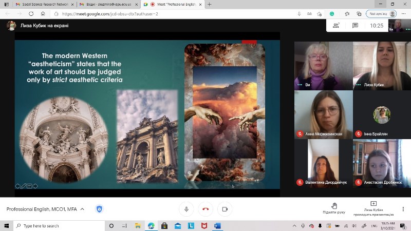Screen dimensions: 411x231
Task: Show participants list icon
Action: (x=336, y=25)
